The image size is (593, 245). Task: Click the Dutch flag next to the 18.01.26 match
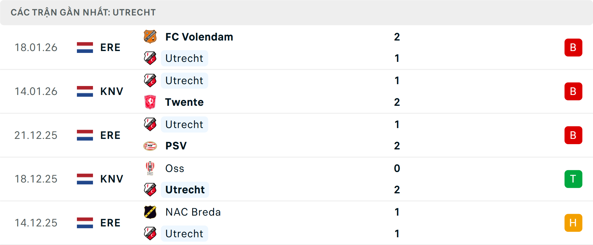click(85, 47)
